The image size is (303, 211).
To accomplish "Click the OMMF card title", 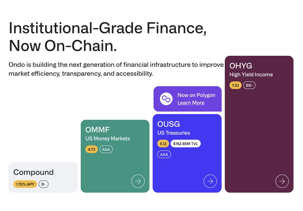I will click(x=98, y=130).
